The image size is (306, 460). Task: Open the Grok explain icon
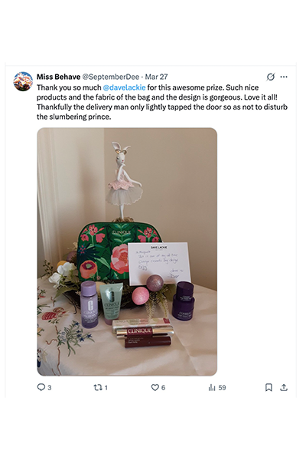pos(271,77)
